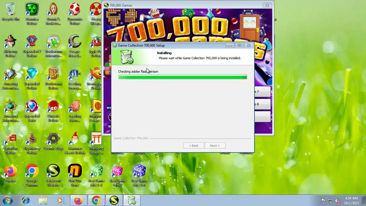Open the Hammer Heads Deluxe shortcut
The image size is (366, 206).
(75, 143)
